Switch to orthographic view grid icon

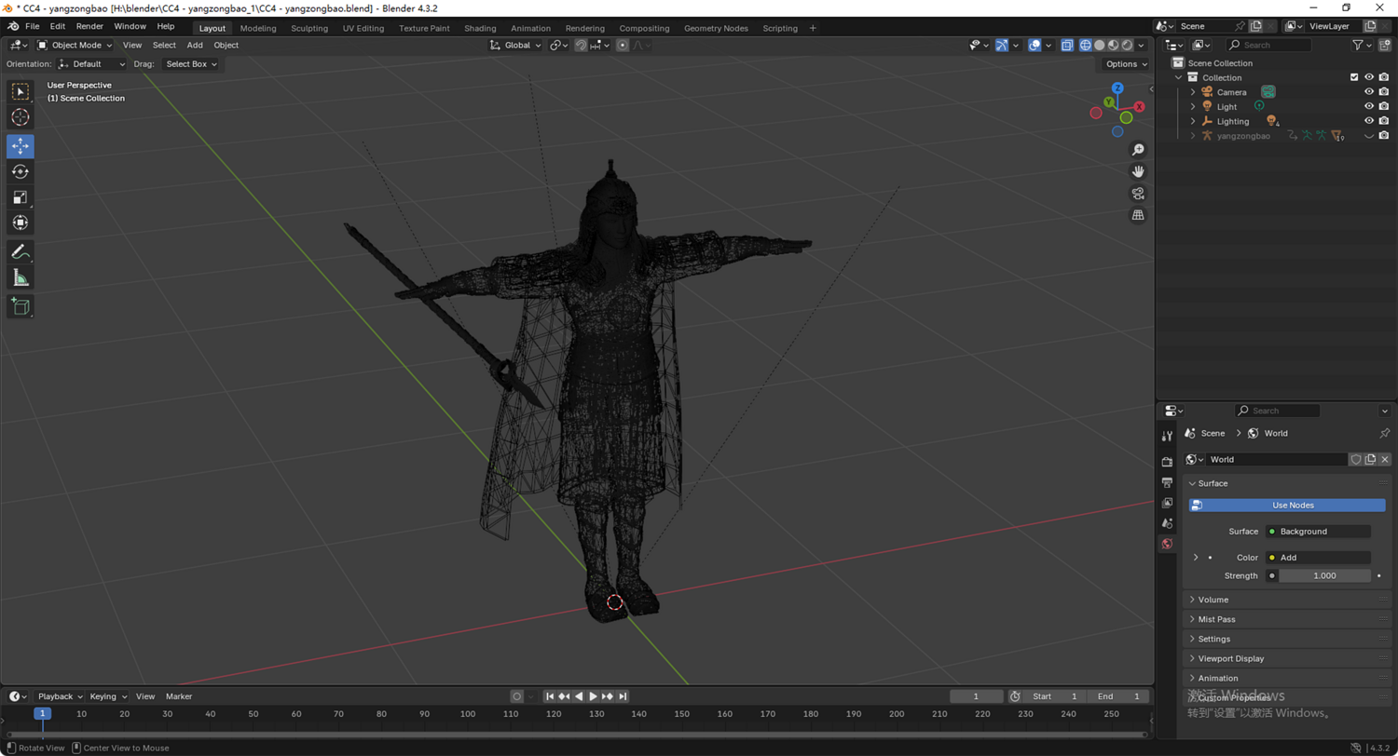click(x=1138, y=215)
